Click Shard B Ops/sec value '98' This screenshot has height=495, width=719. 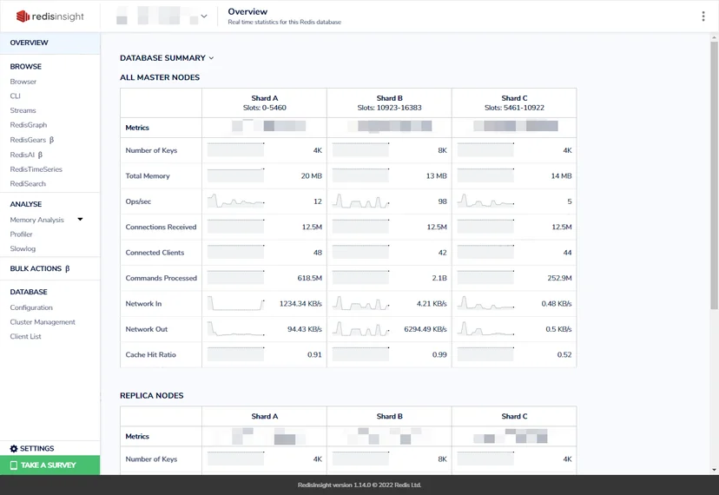[443, 201]
